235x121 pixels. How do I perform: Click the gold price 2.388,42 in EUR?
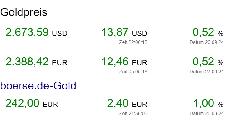pyautogui.click(x=27, y=62)
